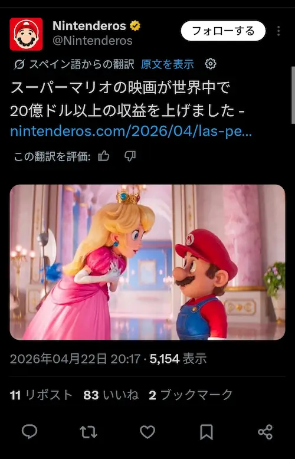This screenshot has width=295, height=459.
Task: Open translation settings gear icon
Action: [x=211, y=64]
